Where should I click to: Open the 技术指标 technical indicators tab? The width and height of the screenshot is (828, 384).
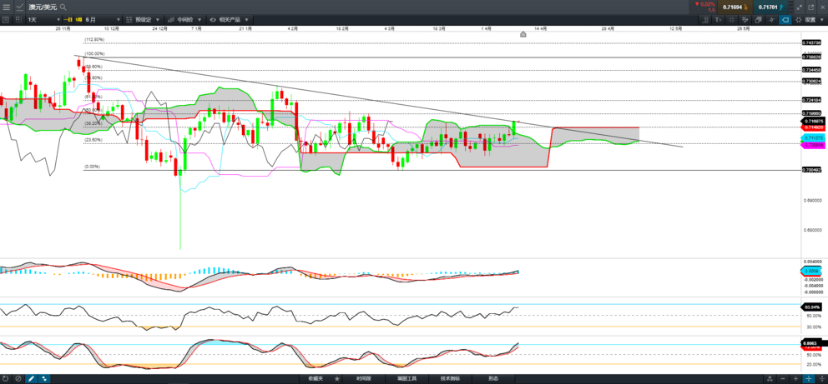(450, 378)
